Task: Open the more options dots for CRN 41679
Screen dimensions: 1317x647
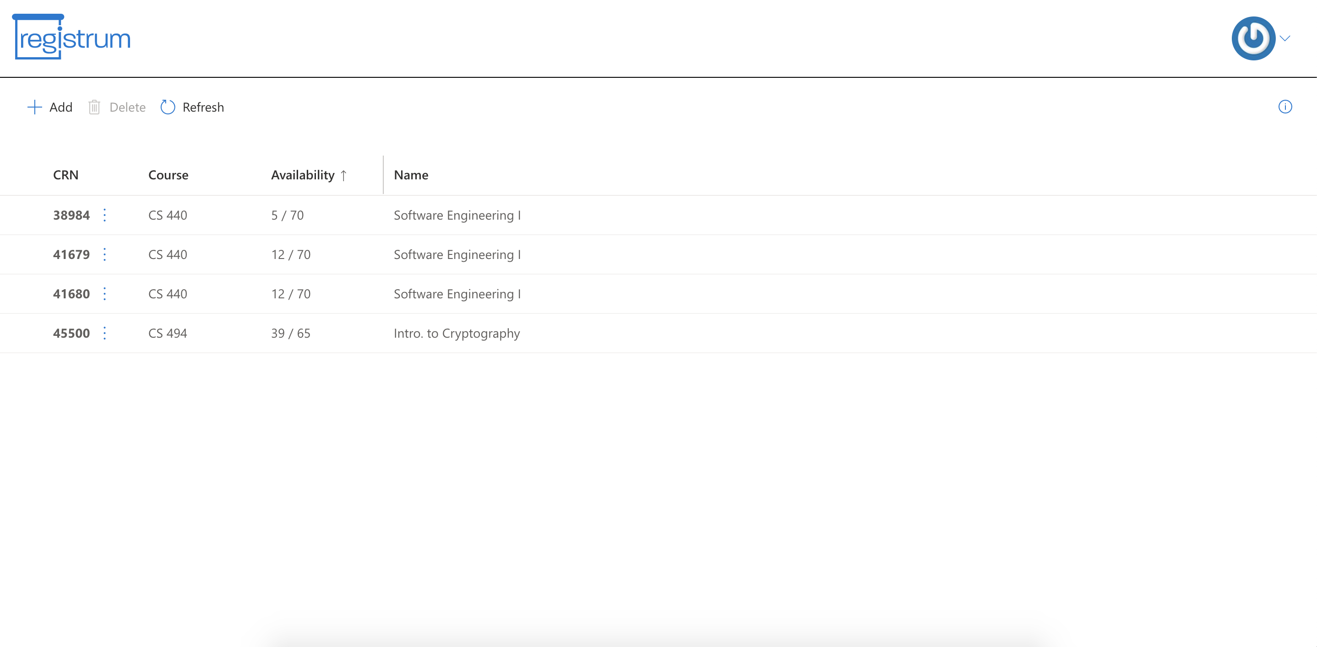Action: coord(105,254)
